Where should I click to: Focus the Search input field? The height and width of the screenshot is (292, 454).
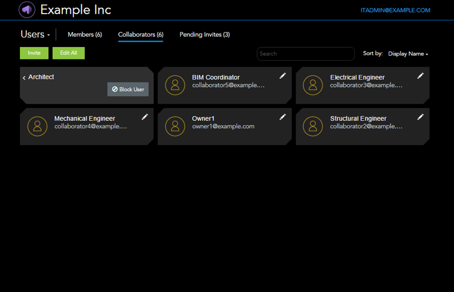[305, 54]
